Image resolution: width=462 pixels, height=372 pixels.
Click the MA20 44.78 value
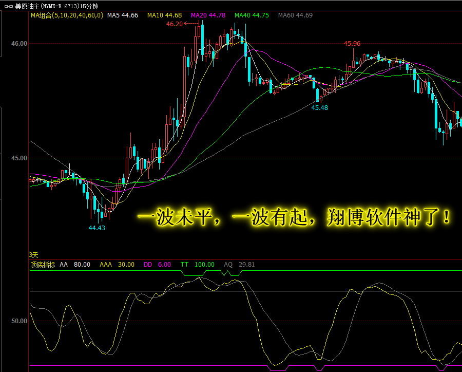click(x=208, y=15)
